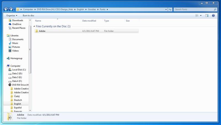Select DVD RW Drive (H:) CS5.5 Design_Web breadcrumb
The image size is (221, 125).
click(55, 9)
